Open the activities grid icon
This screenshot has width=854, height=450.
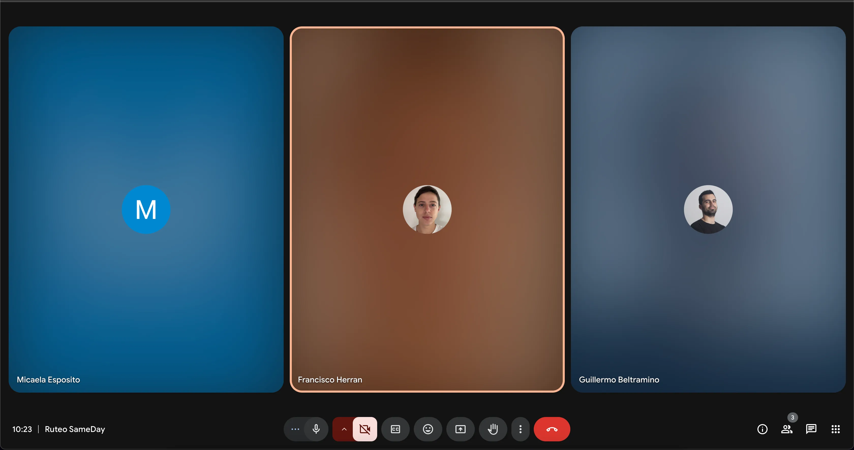point(836,429)
